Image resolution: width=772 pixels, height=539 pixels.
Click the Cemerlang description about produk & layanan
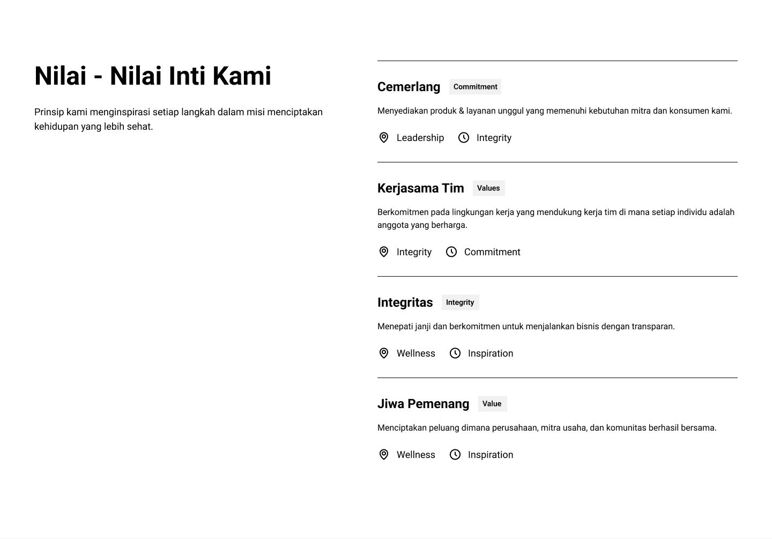554,111
